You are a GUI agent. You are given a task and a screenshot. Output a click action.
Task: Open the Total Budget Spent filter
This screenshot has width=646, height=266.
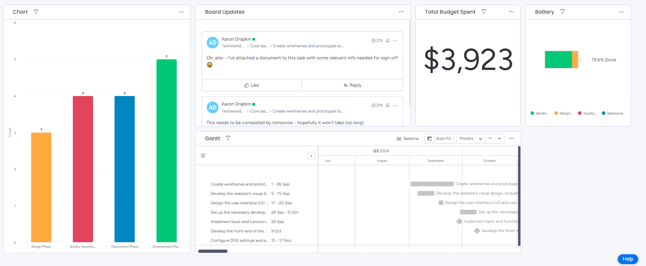(484, 12)
